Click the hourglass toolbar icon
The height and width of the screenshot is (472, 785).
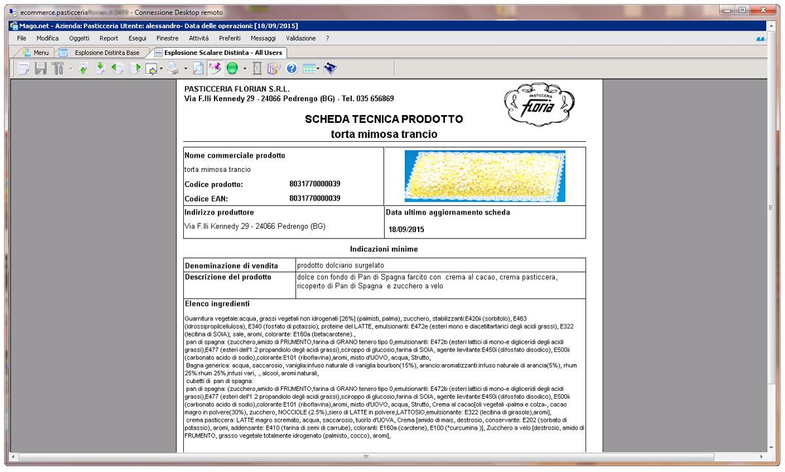[257, 68]
